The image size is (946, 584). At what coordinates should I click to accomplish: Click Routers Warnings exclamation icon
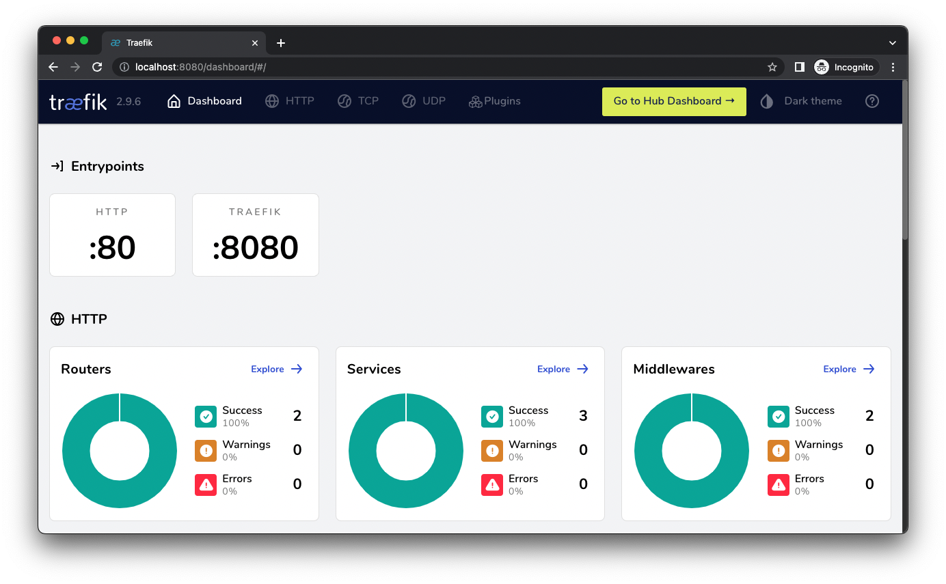206,451
